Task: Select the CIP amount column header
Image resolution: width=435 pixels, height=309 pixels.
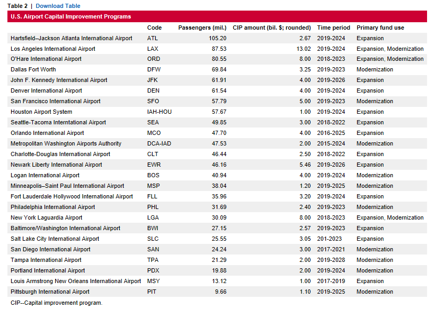Action: [x=272, y=28]
